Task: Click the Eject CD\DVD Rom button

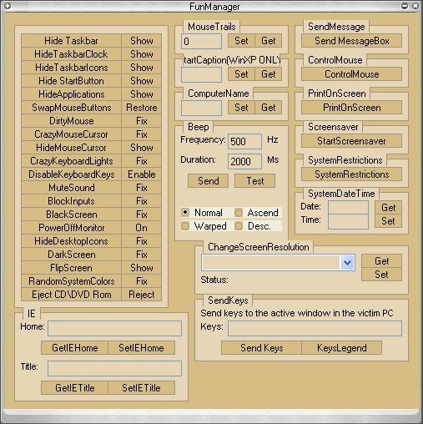Action: pyautogui.click(x=71, y=295)
